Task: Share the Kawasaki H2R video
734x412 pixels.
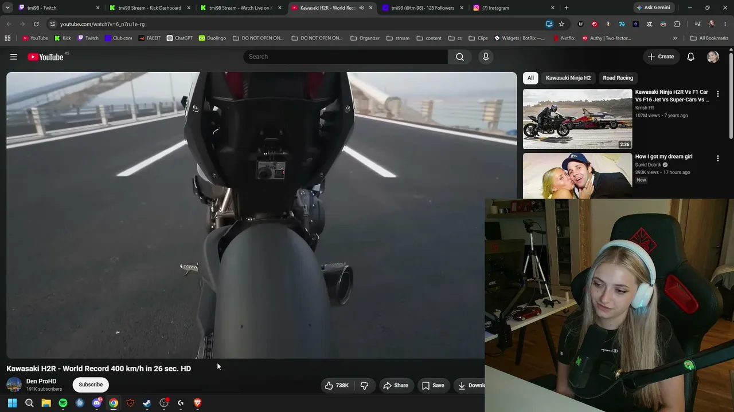Action: pyautogui.click(x=395, y=385)
